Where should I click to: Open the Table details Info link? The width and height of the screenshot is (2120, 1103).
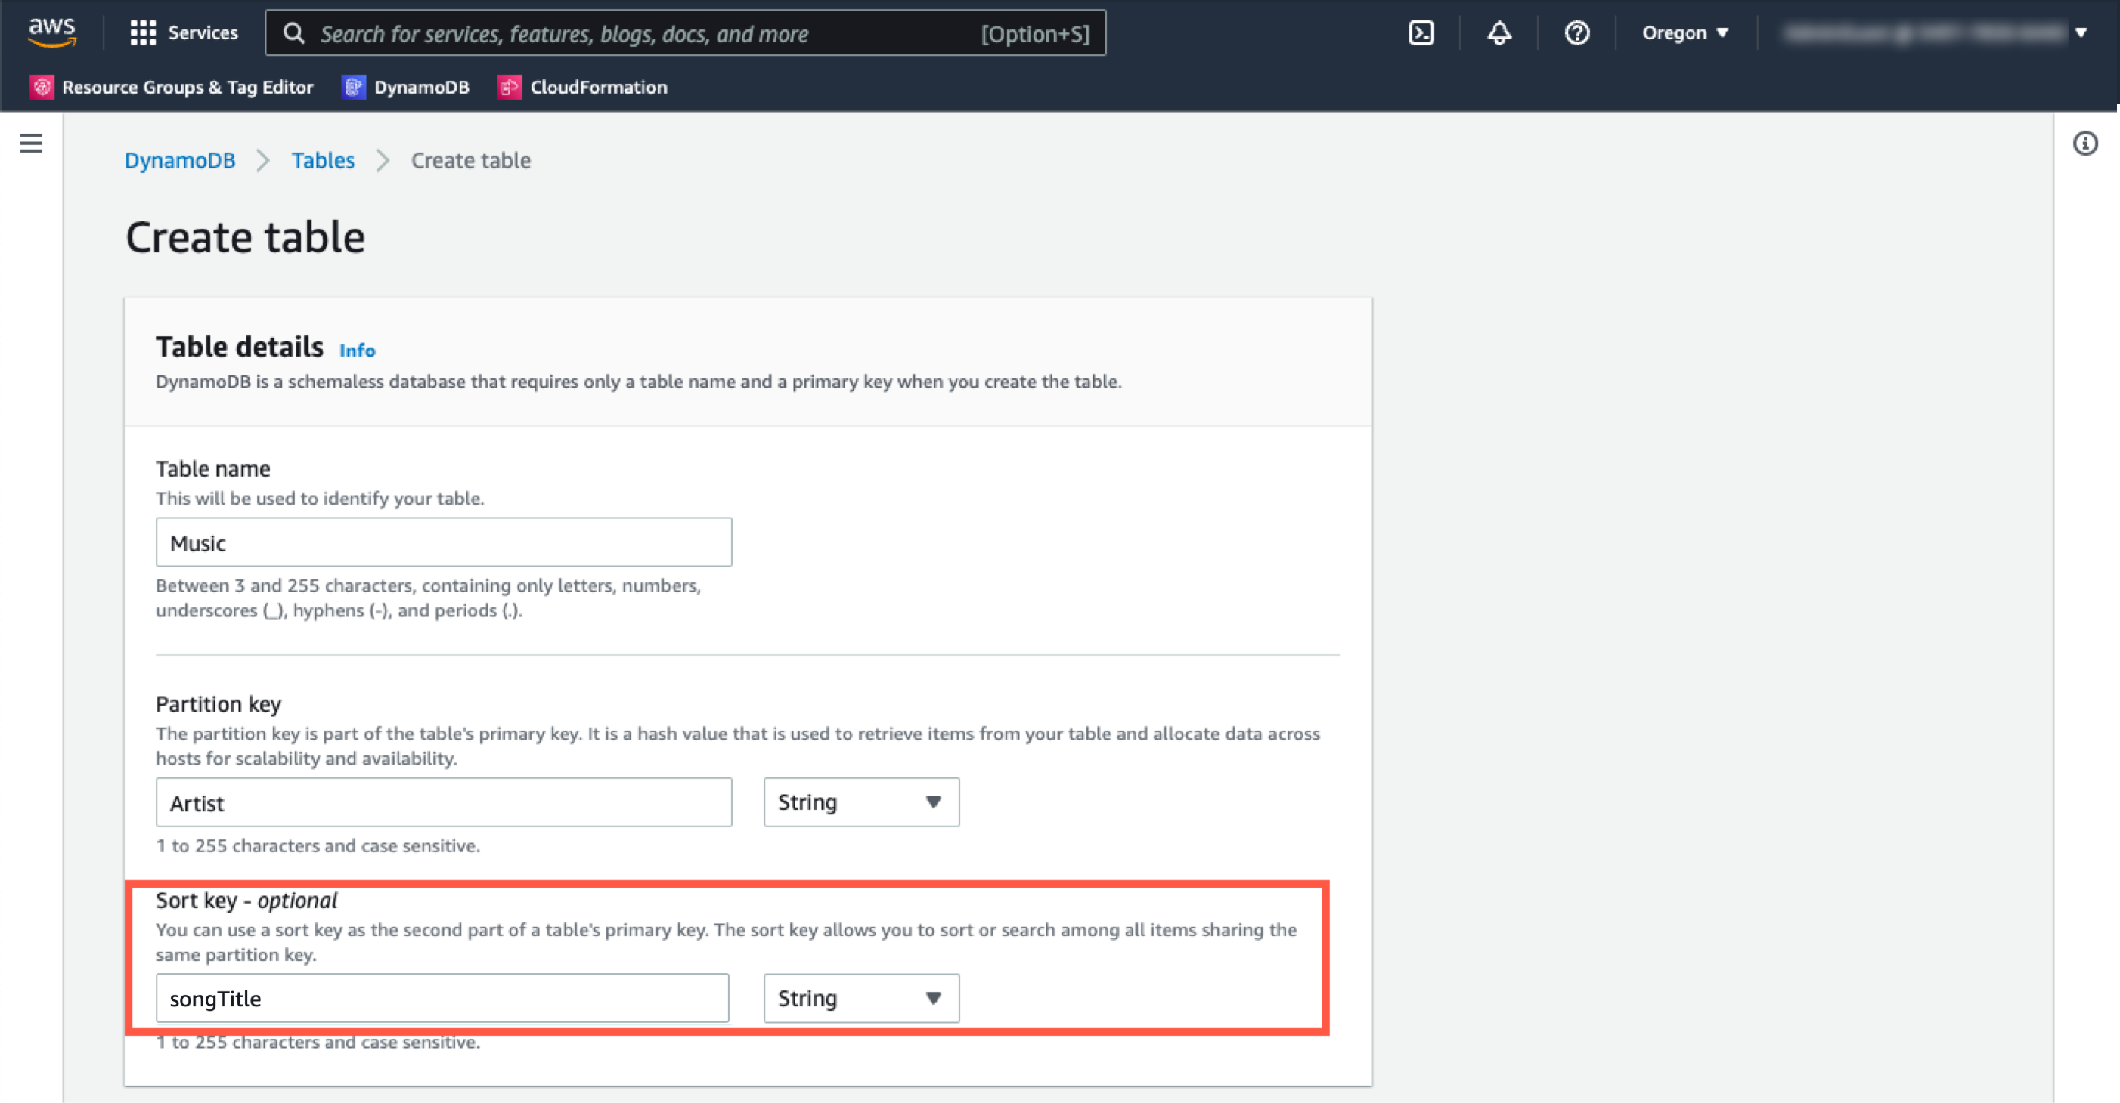[357, 351]
